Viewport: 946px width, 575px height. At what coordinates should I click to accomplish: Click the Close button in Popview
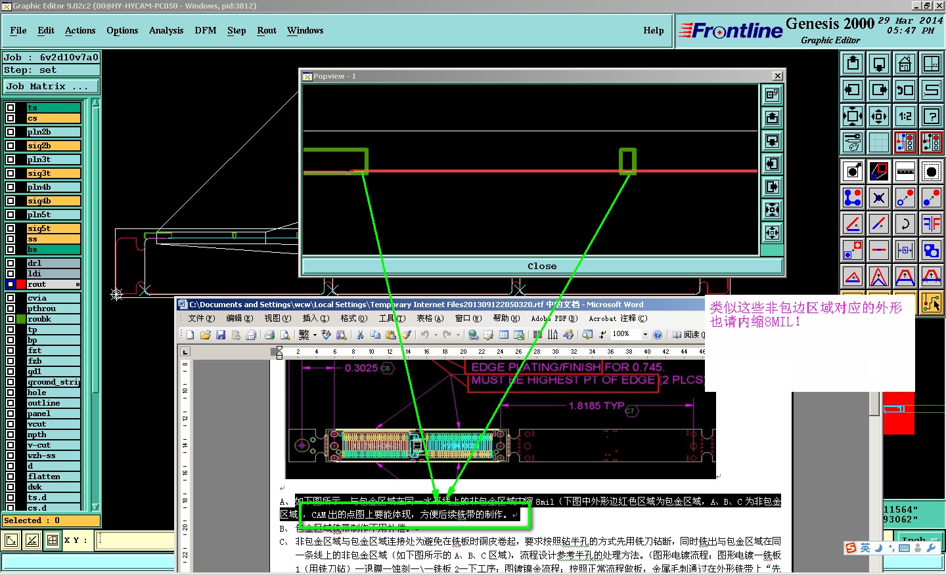(x=542, y=266)
